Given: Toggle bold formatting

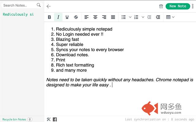Looking at the screenshot, I should (50, 17).
